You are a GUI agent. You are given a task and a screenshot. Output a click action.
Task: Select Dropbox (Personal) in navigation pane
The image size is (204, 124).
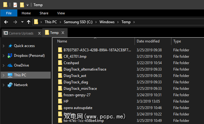coord(29,56)
